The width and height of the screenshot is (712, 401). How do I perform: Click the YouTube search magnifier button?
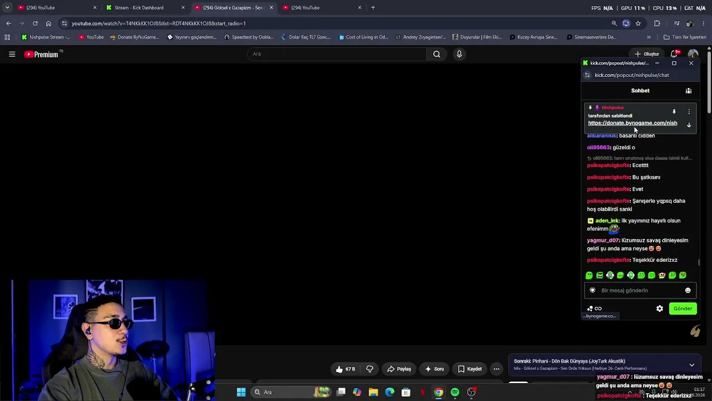[x=437, y=54]
